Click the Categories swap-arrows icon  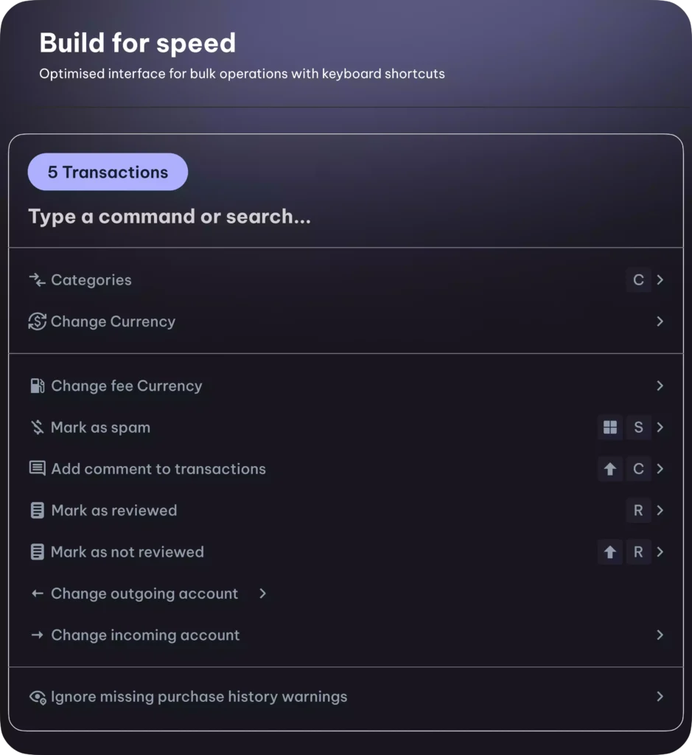37,279
